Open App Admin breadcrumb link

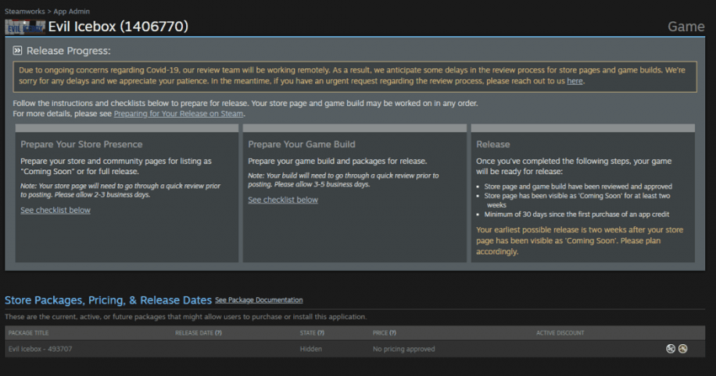[72, 12]
